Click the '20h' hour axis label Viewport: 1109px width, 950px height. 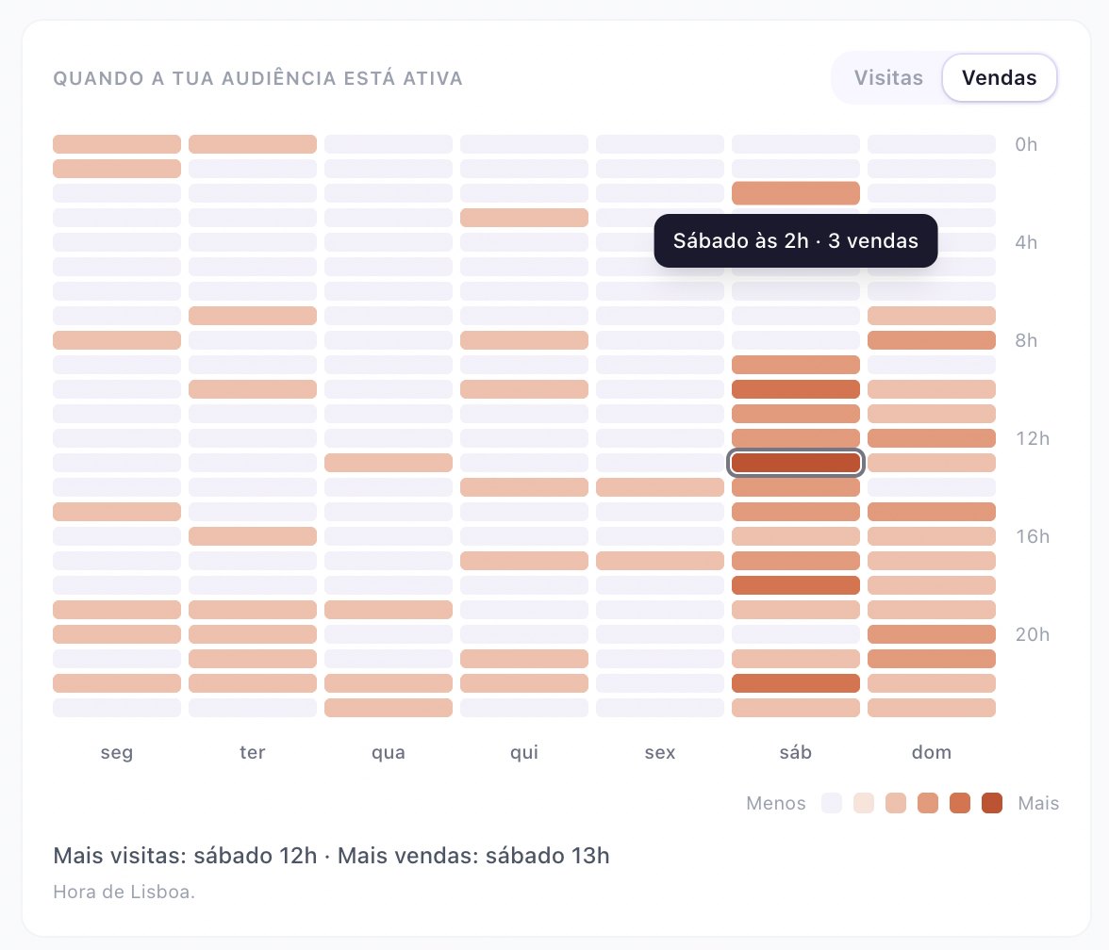(x=1033, y=634)
